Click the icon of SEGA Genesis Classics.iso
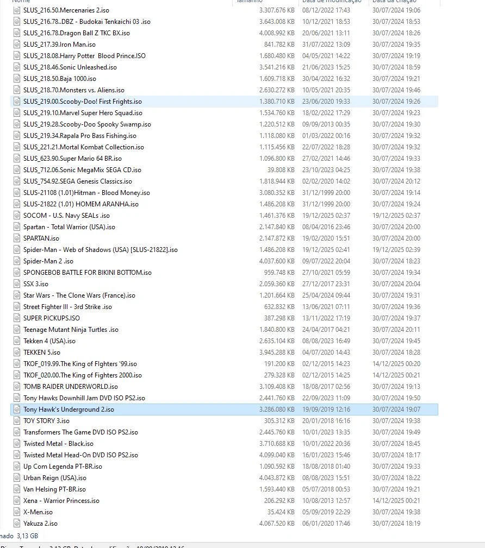 17,181
